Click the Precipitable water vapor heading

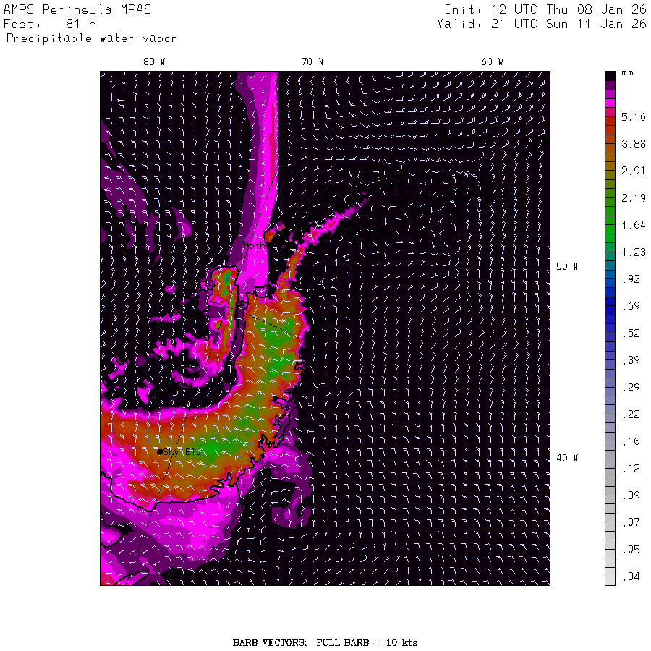point(91,38)
